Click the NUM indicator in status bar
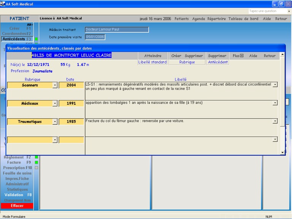 269,217
